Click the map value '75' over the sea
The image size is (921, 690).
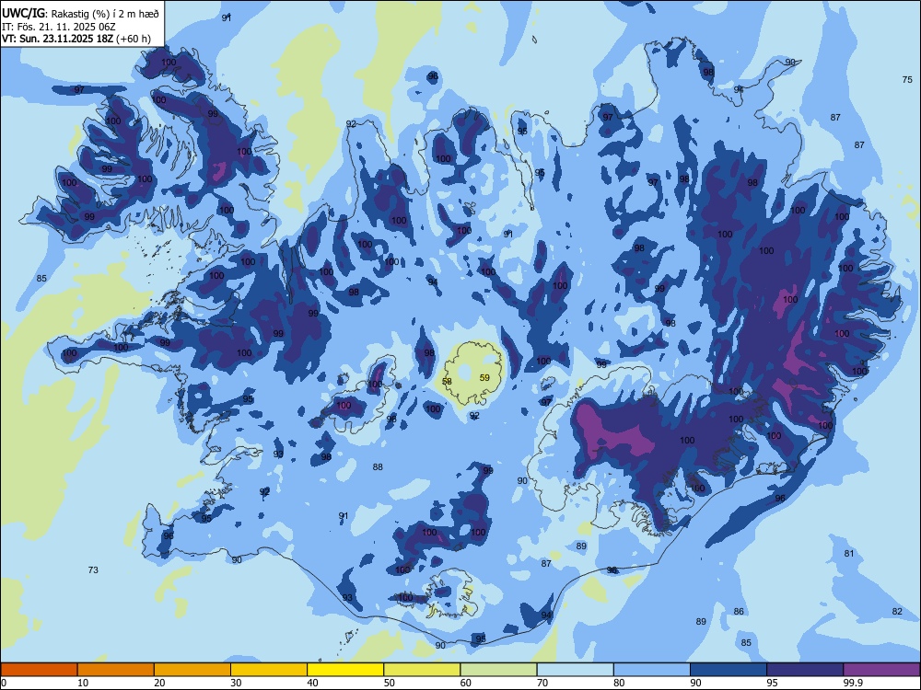[907, 80]
